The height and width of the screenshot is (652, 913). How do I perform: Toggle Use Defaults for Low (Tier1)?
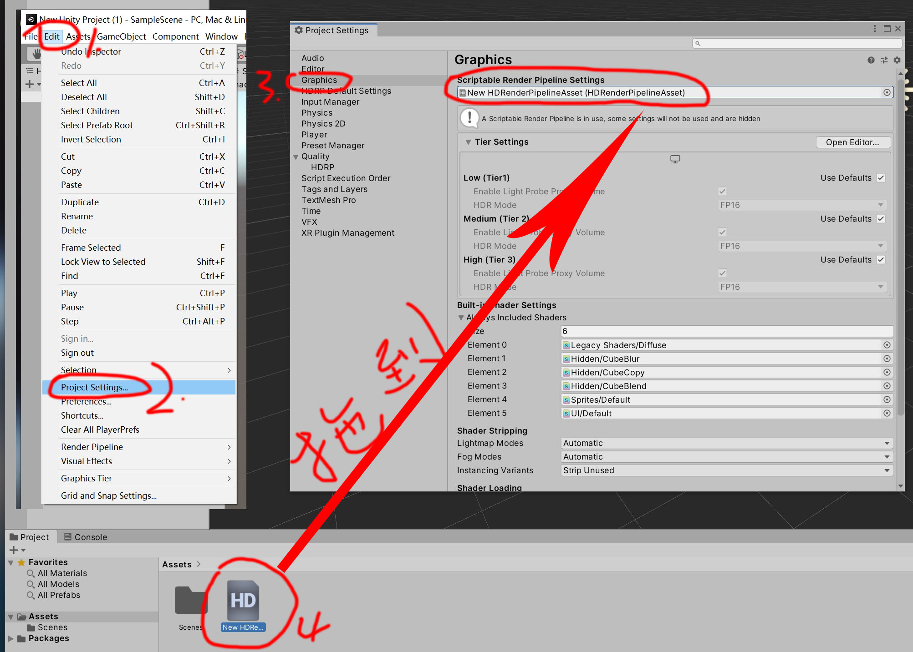(x=881, y=178)
